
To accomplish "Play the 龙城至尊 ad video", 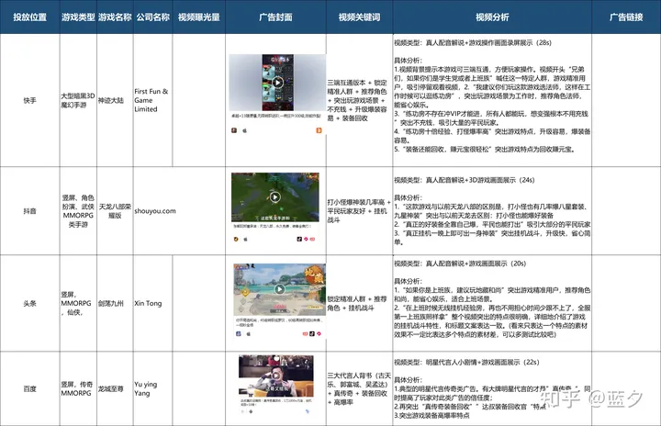I will click(x=275, y=375).
